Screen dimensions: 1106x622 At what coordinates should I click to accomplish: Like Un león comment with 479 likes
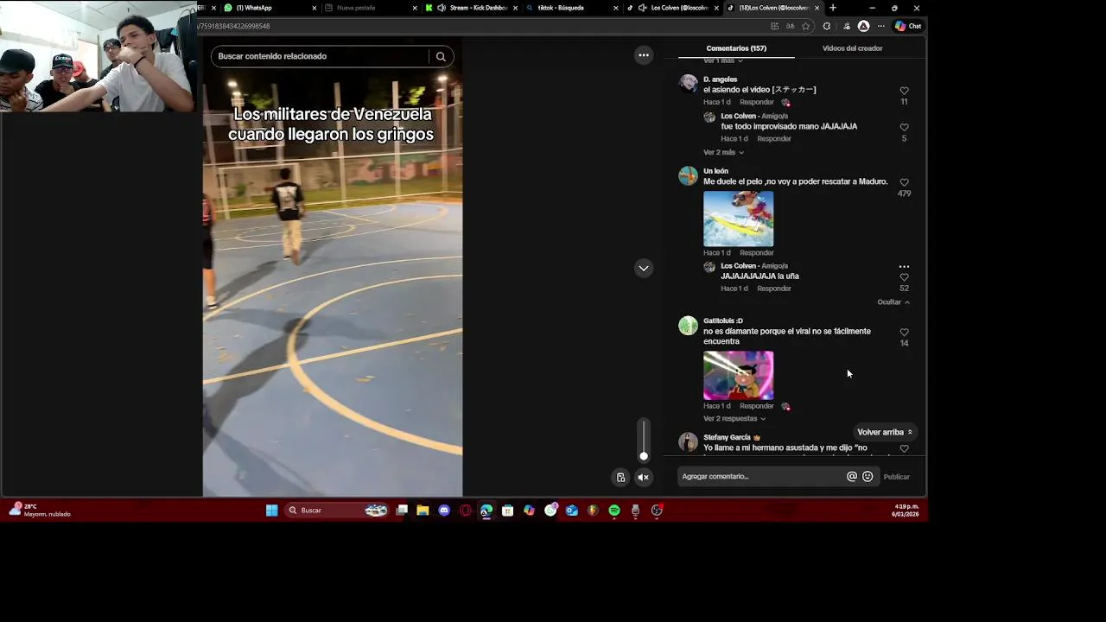pos(905,182)
